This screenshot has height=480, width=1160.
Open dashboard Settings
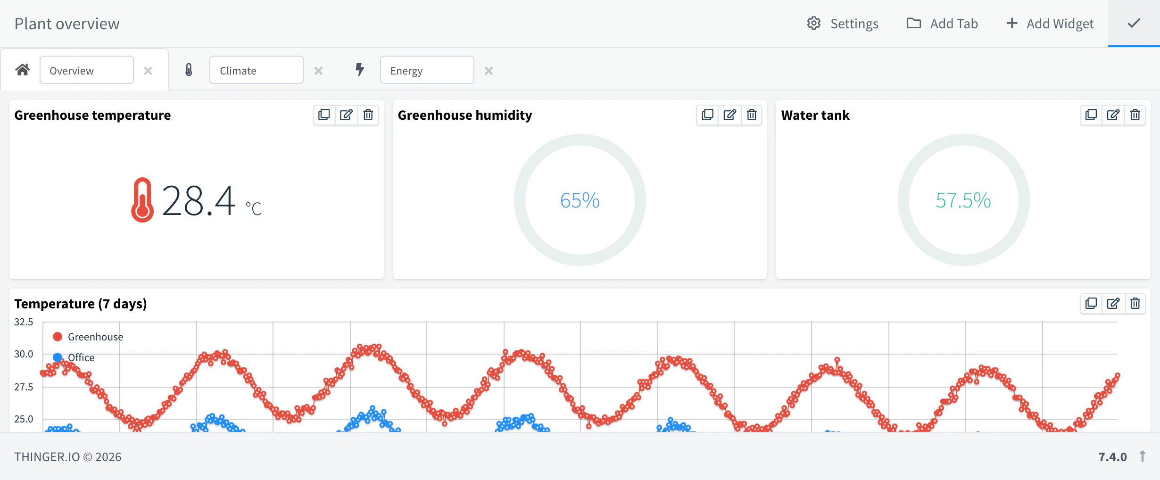843,24
